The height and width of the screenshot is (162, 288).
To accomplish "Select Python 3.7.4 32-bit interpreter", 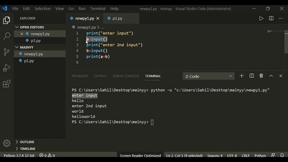I will pyautogui.click(x=19, y=155).
